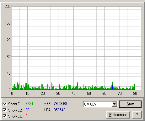The image size is (145, 121).
Task: Click the LBA value 359543
Action: coord(59,110)
